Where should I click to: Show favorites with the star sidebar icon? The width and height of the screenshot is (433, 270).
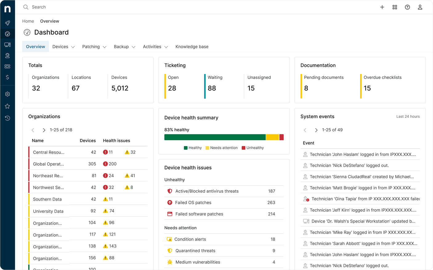[x=7, y=106]
